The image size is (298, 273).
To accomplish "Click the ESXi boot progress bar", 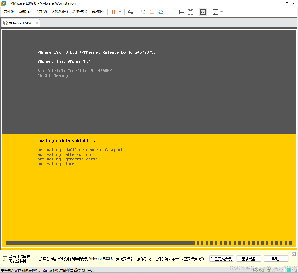I will [x=149, y=243].
